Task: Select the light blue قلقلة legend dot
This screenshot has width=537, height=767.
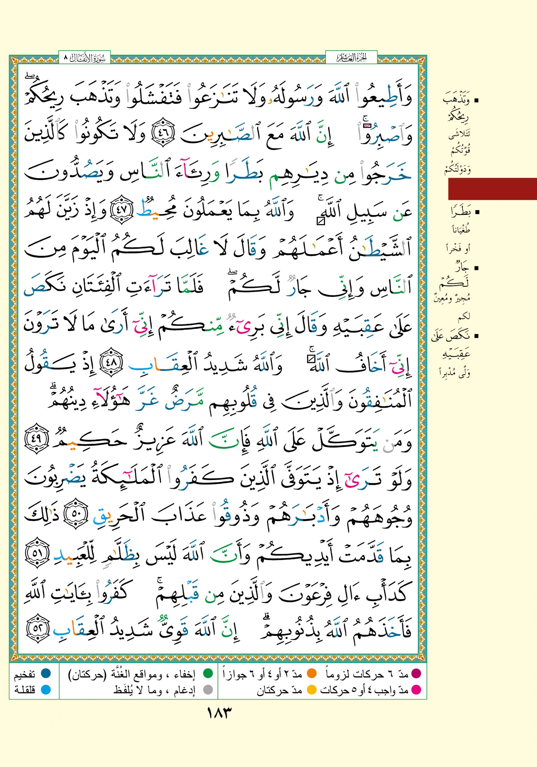Action: pos(46,689)
